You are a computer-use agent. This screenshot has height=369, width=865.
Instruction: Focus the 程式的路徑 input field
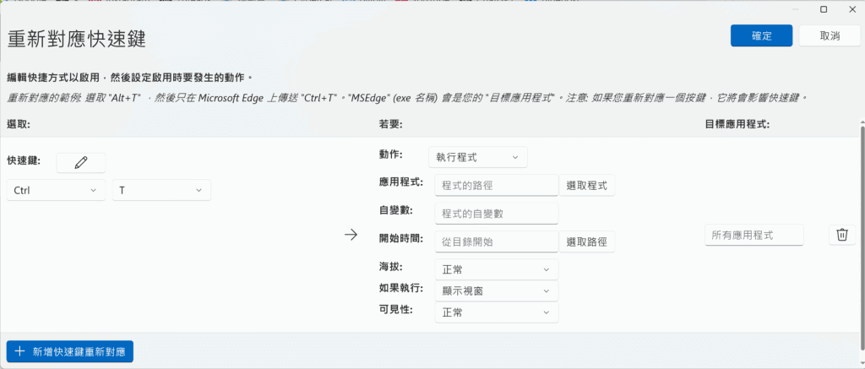(x=497, y=185)
